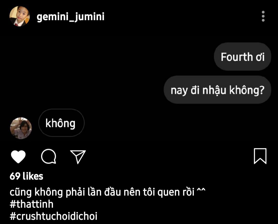Click the gemini_jumini username
Screen dimensions: 278x224
pyautogui.click(x=71, y=17)
